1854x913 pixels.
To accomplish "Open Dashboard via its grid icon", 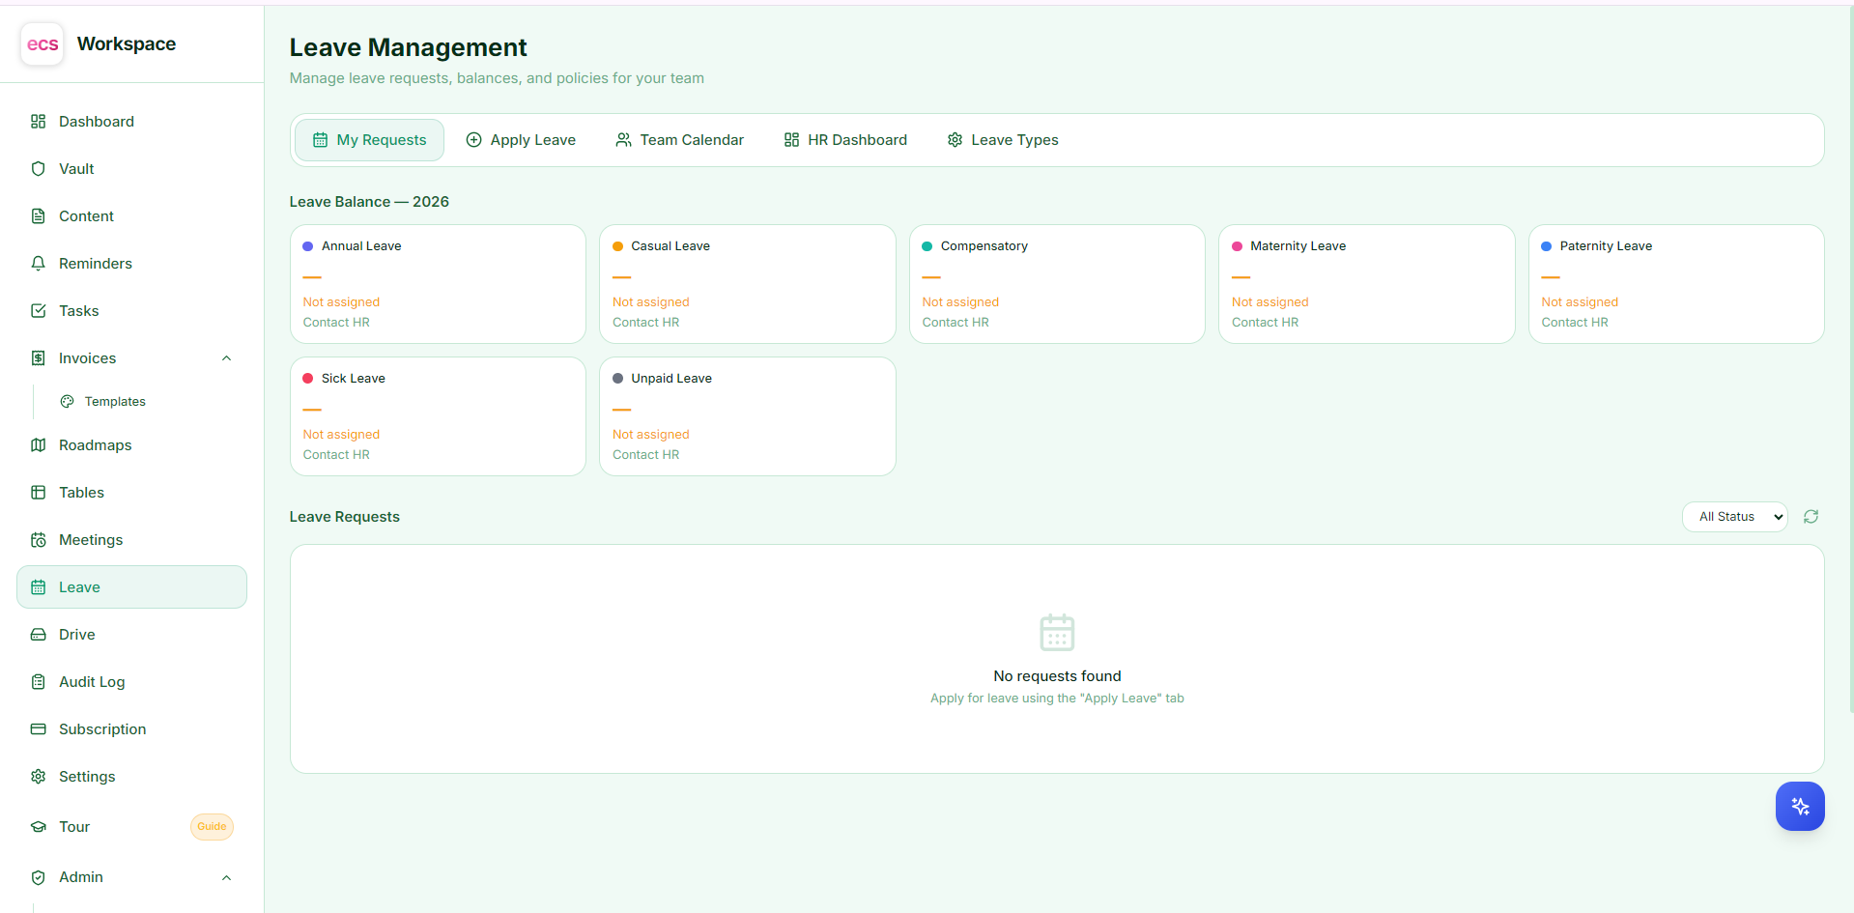I will [x=39, y=122].
